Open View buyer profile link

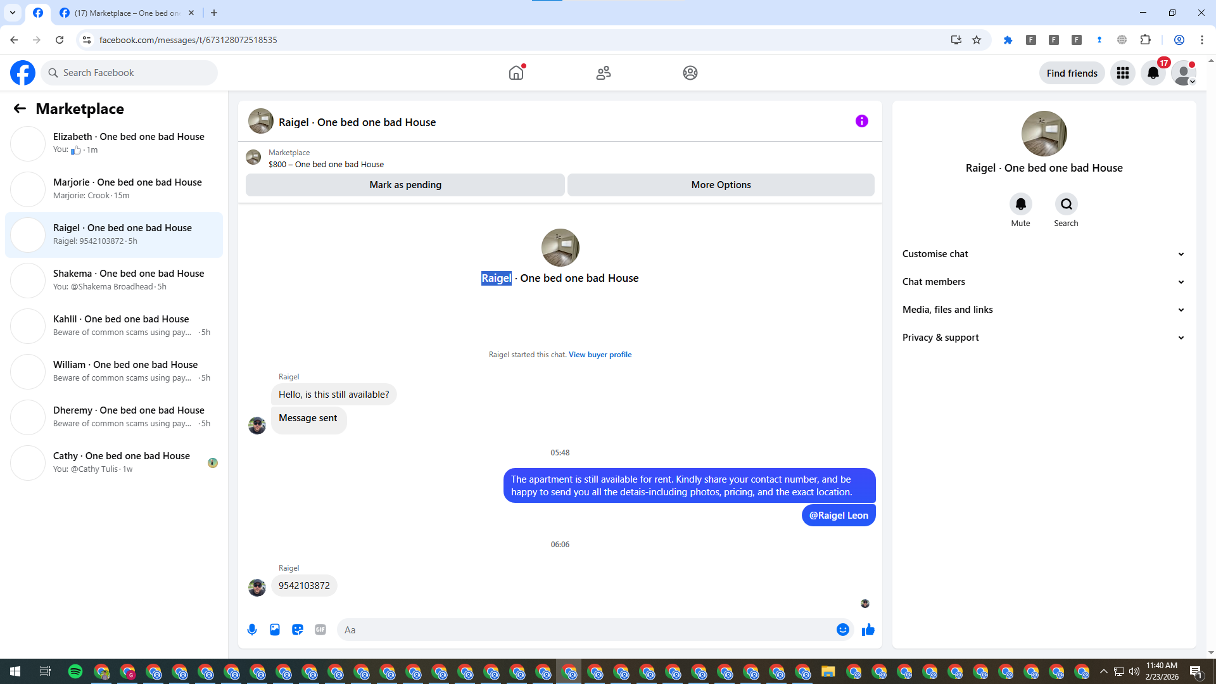coord(600,355)
